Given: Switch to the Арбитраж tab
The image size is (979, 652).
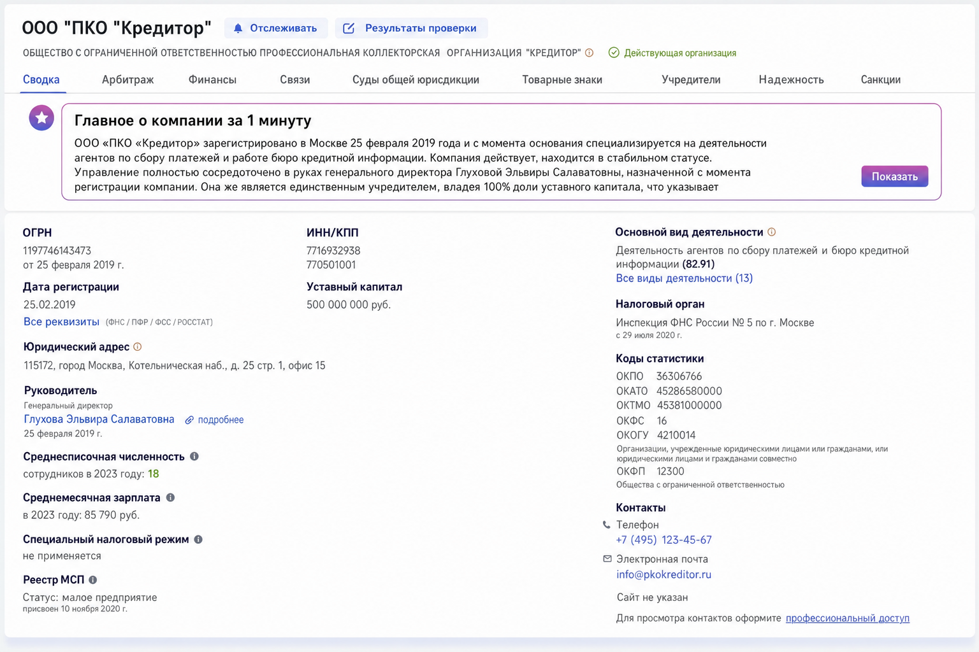Looking at the screenshot, I should [128, 80].
